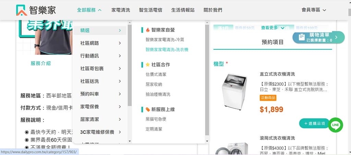Switch to the 服務介紹 tab
Viewport: 351px width, 155px height.
click(x=41, y=63)
